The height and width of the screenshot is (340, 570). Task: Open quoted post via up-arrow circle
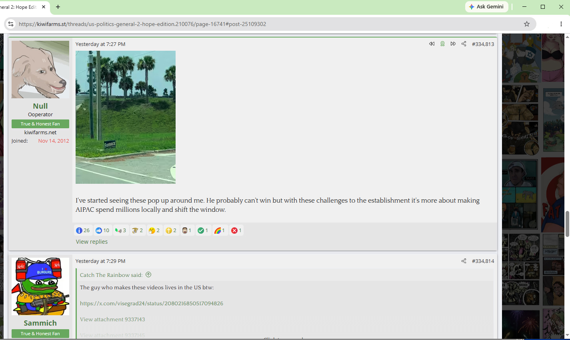coord(148,274)
